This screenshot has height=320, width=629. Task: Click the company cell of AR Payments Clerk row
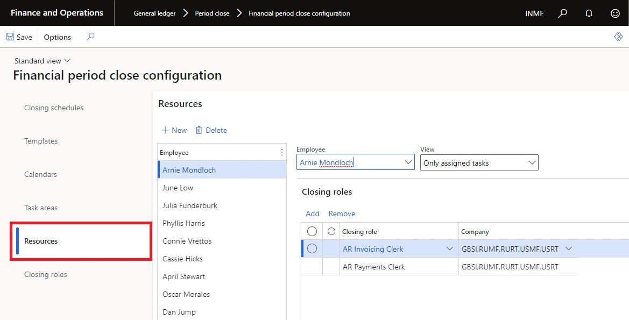coord(518,267)
